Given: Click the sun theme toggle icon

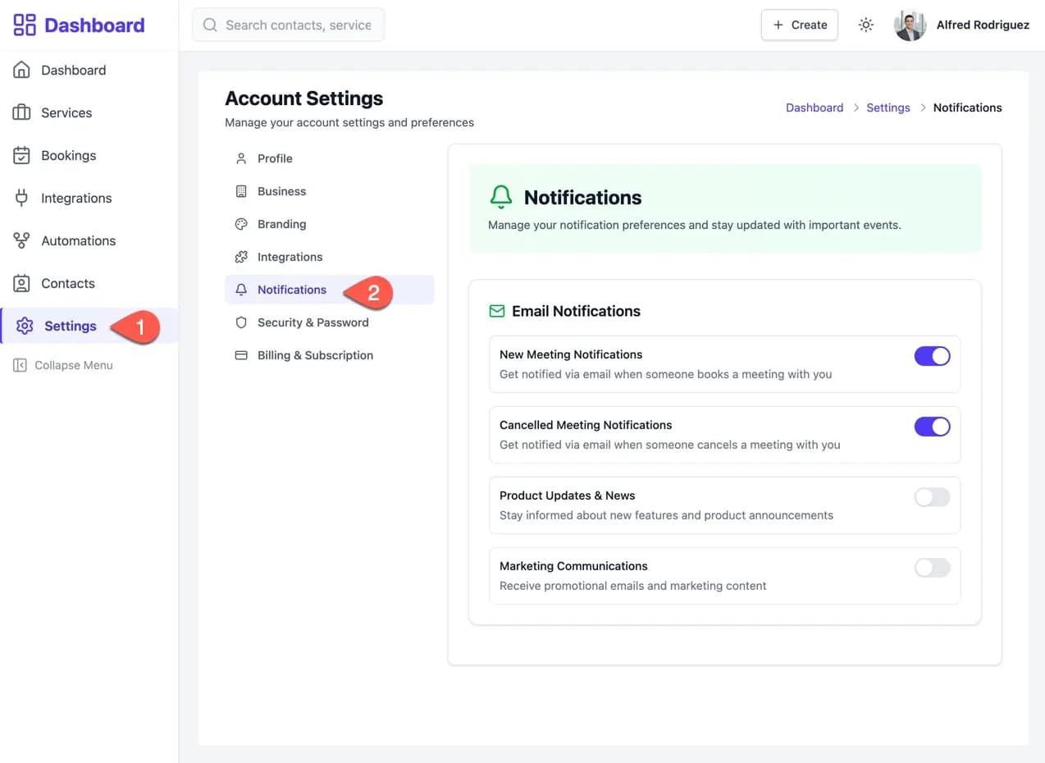Looking at the screenshot, I should (x=865, y=25).
